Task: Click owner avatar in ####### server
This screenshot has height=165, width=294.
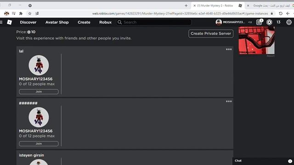Action: click(x=39, y=117)
